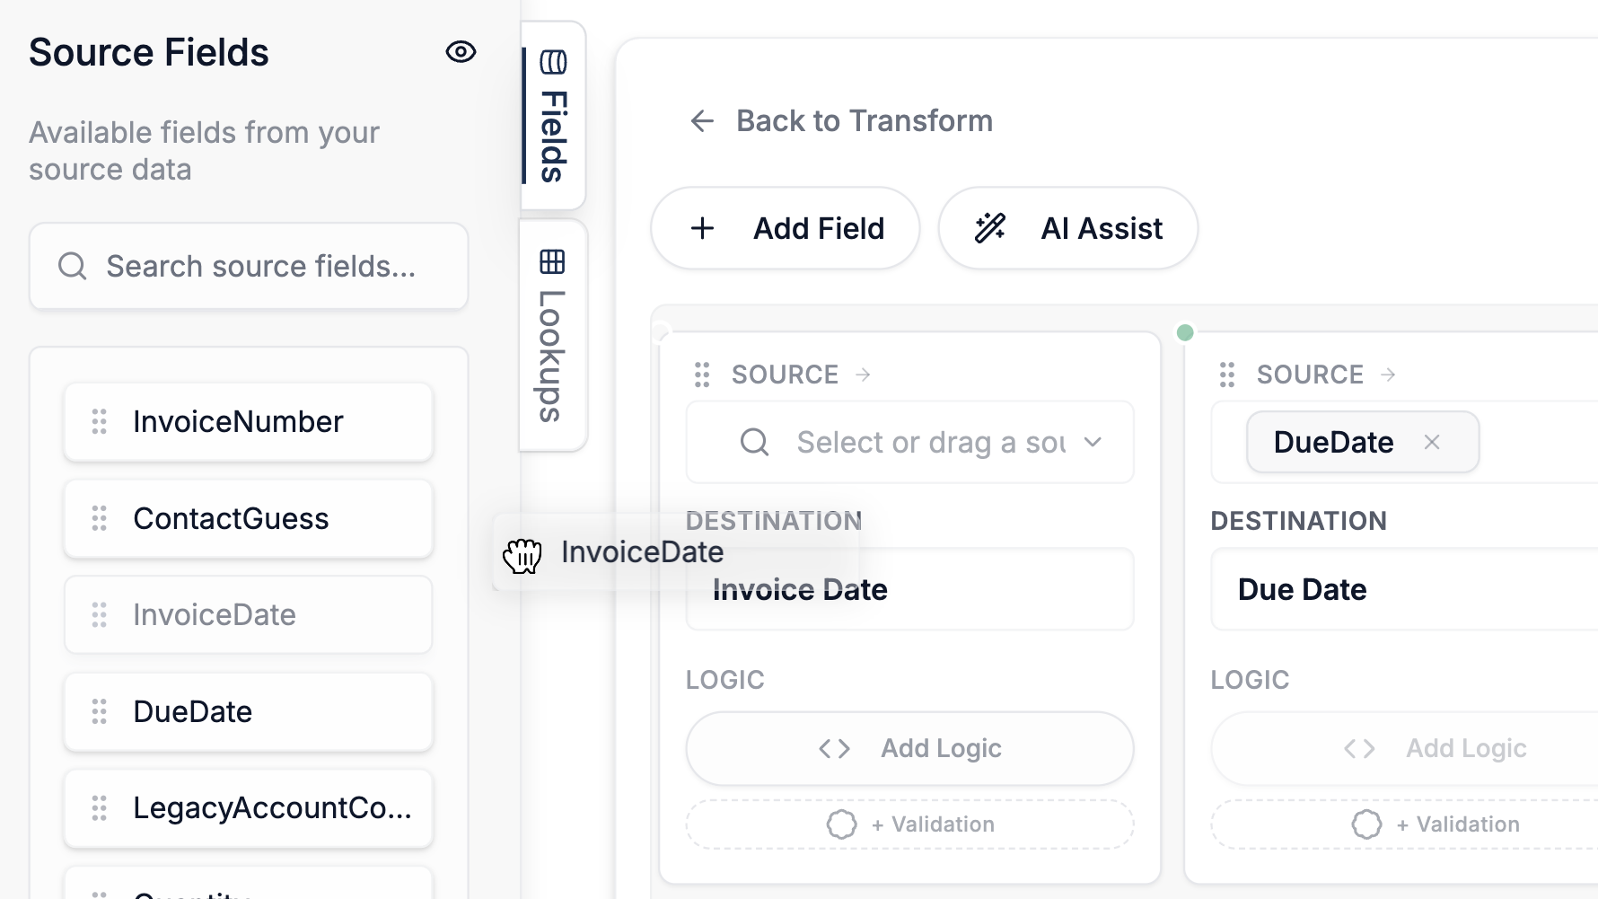Click the validation circle icon on DueDate card
The width and height of the screenshot is (1598, 899).
(x=1367, y=824)
